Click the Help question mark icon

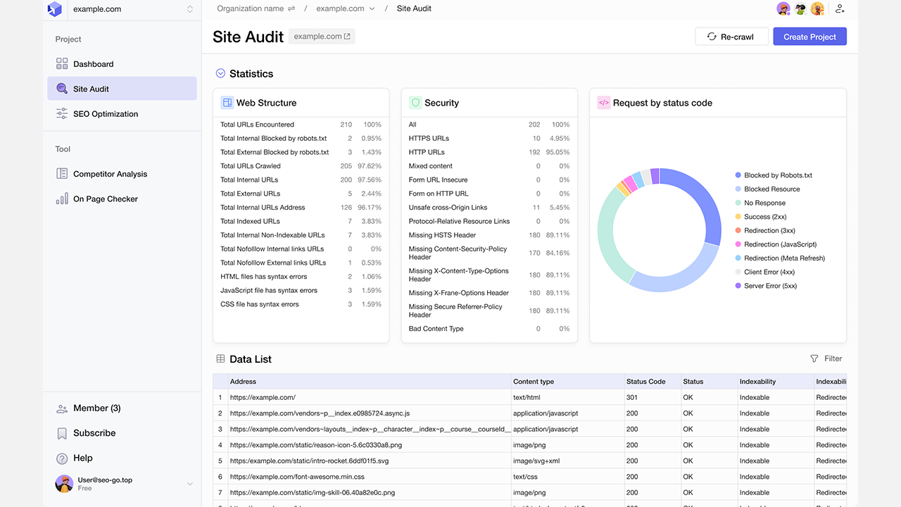(62, 458)
